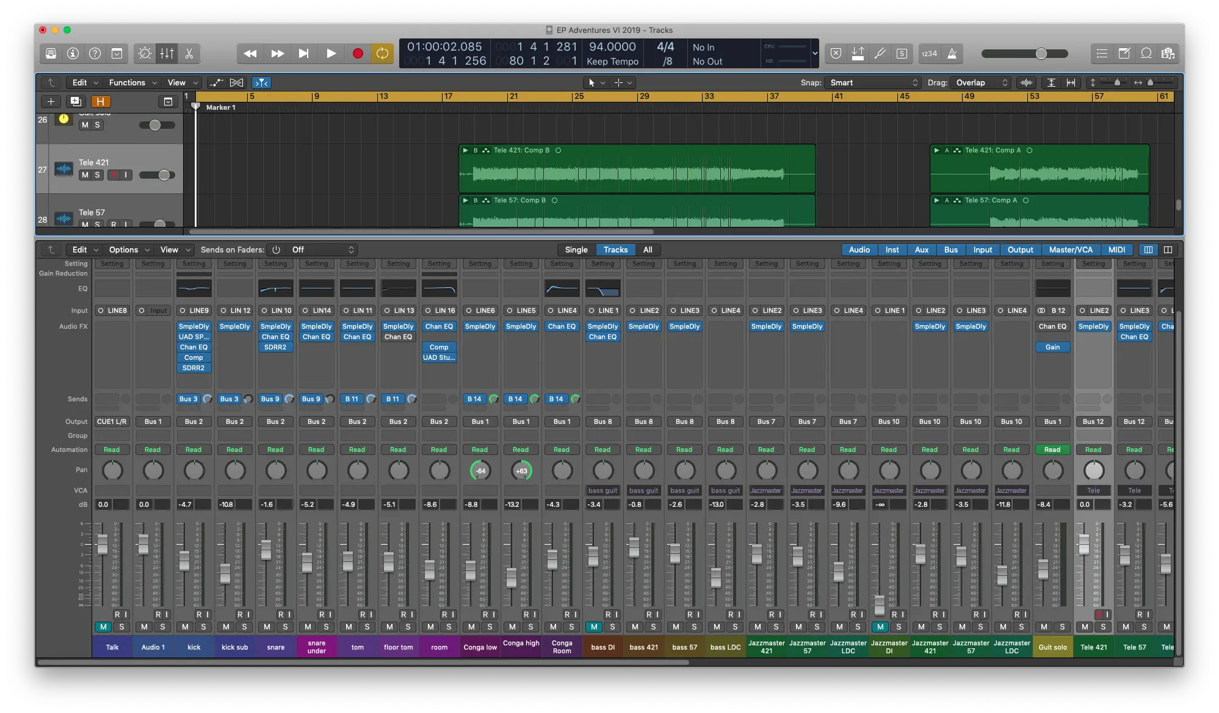Open the Scissors editors icon

pos(189,54)
